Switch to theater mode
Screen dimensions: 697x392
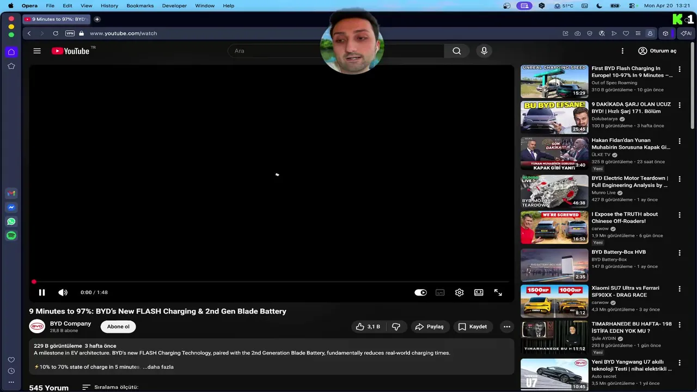[479, 292]
